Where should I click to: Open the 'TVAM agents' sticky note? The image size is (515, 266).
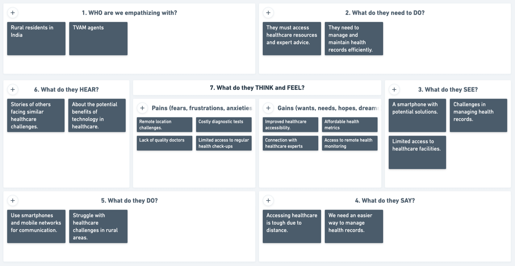tap(98, 39)
